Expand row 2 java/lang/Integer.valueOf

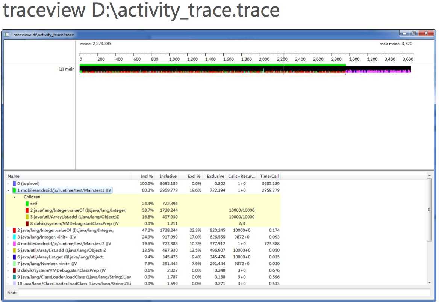coord(8,231)
